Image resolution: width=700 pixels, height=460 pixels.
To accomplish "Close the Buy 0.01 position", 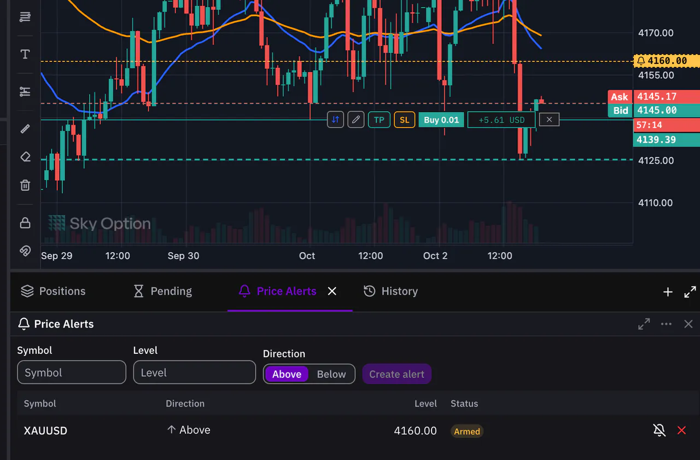I will coord(549,120).
